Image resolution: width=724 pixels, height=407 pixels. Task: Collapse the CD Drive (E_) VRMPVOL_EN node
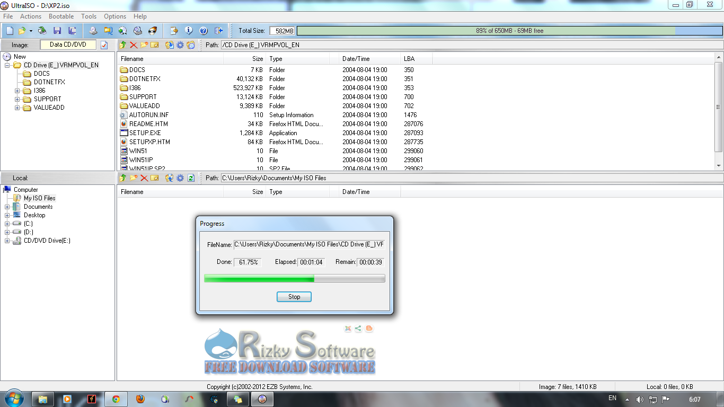point(7,65)
